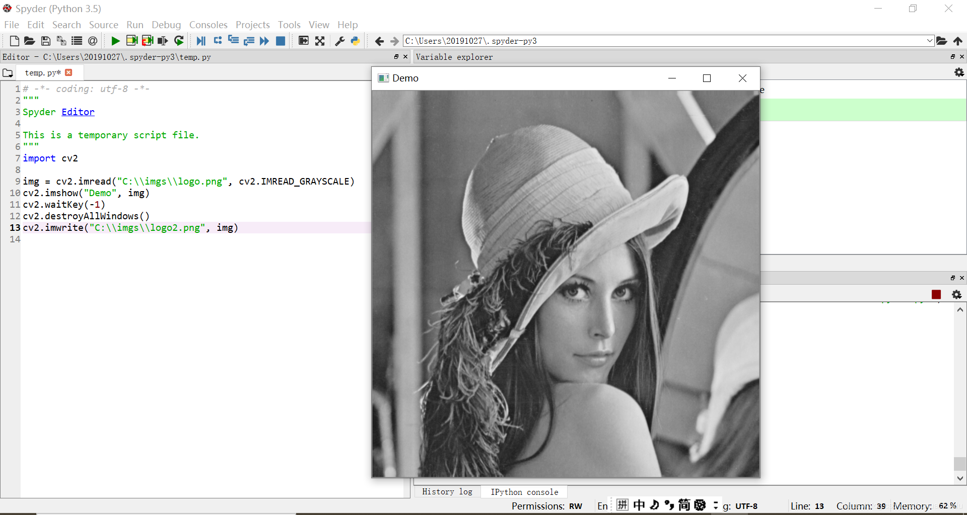Open Preferences with the wrench icon

[340, 41]
